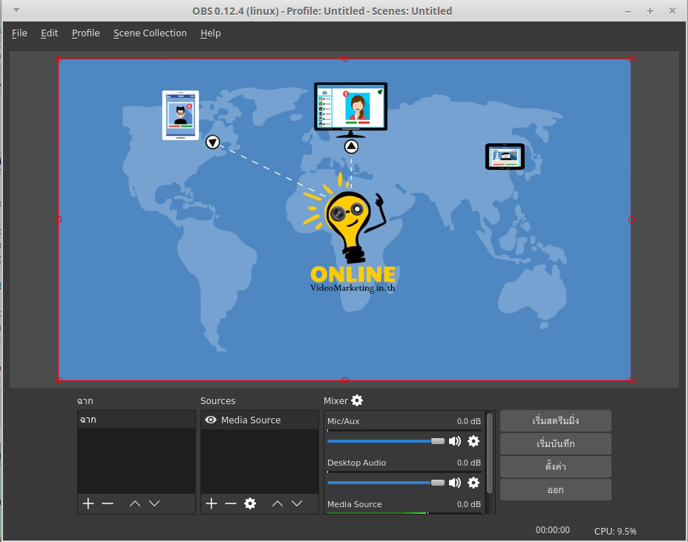Mute Desktop Audio with speaker icon

coord(454,483)
